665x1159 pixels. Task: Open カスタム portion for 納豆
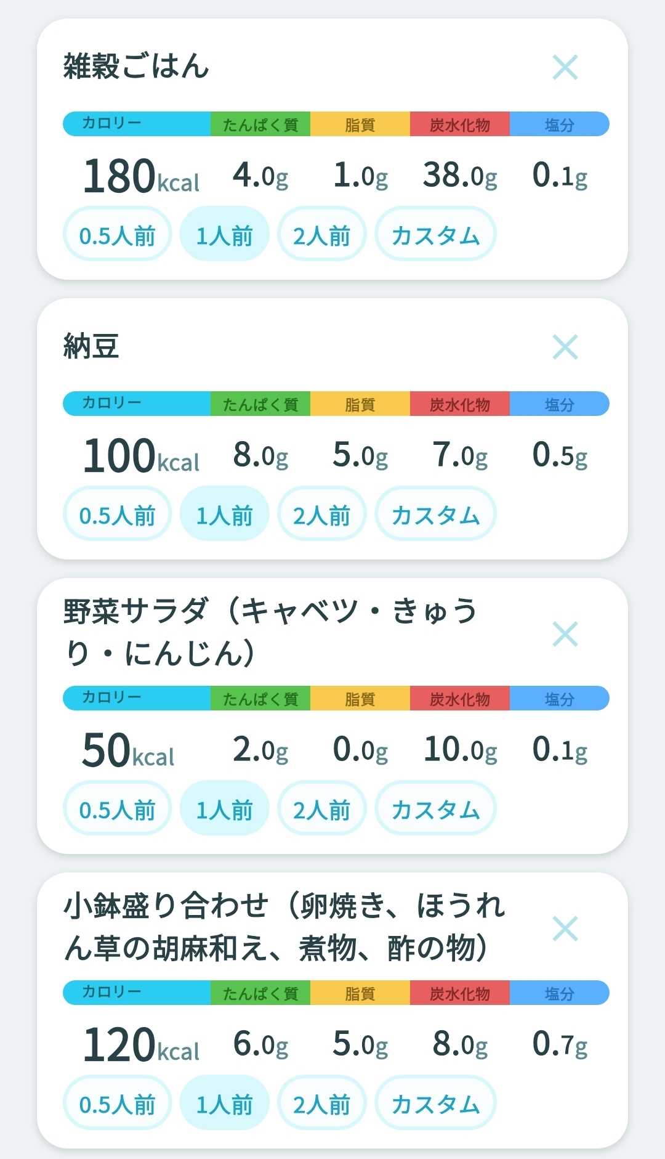pyautogui.click(x=435, y=514)
